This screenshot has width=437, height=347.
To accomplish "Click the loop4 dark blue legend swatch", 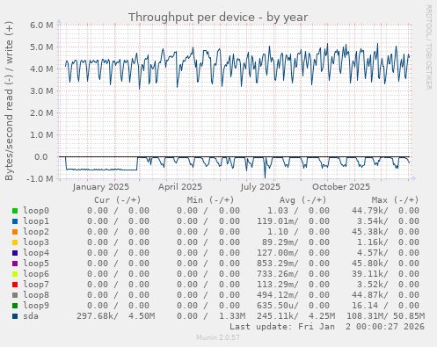I will point(15,253).
